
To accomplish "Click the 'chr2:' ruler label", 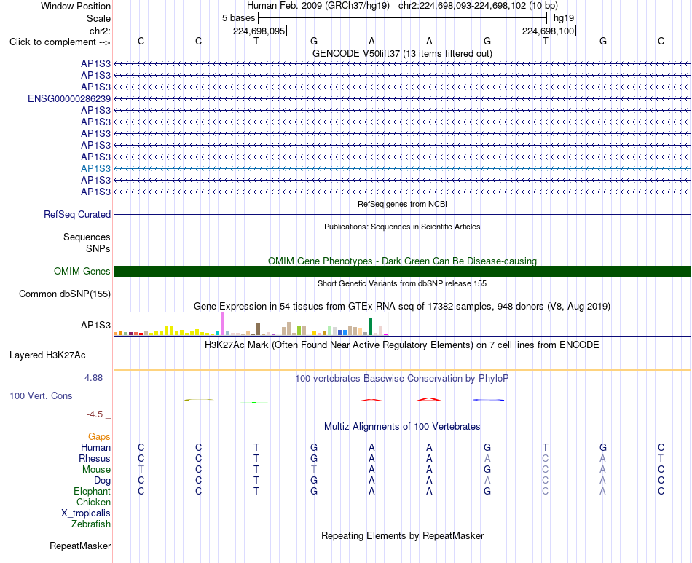I will [100, 31].
